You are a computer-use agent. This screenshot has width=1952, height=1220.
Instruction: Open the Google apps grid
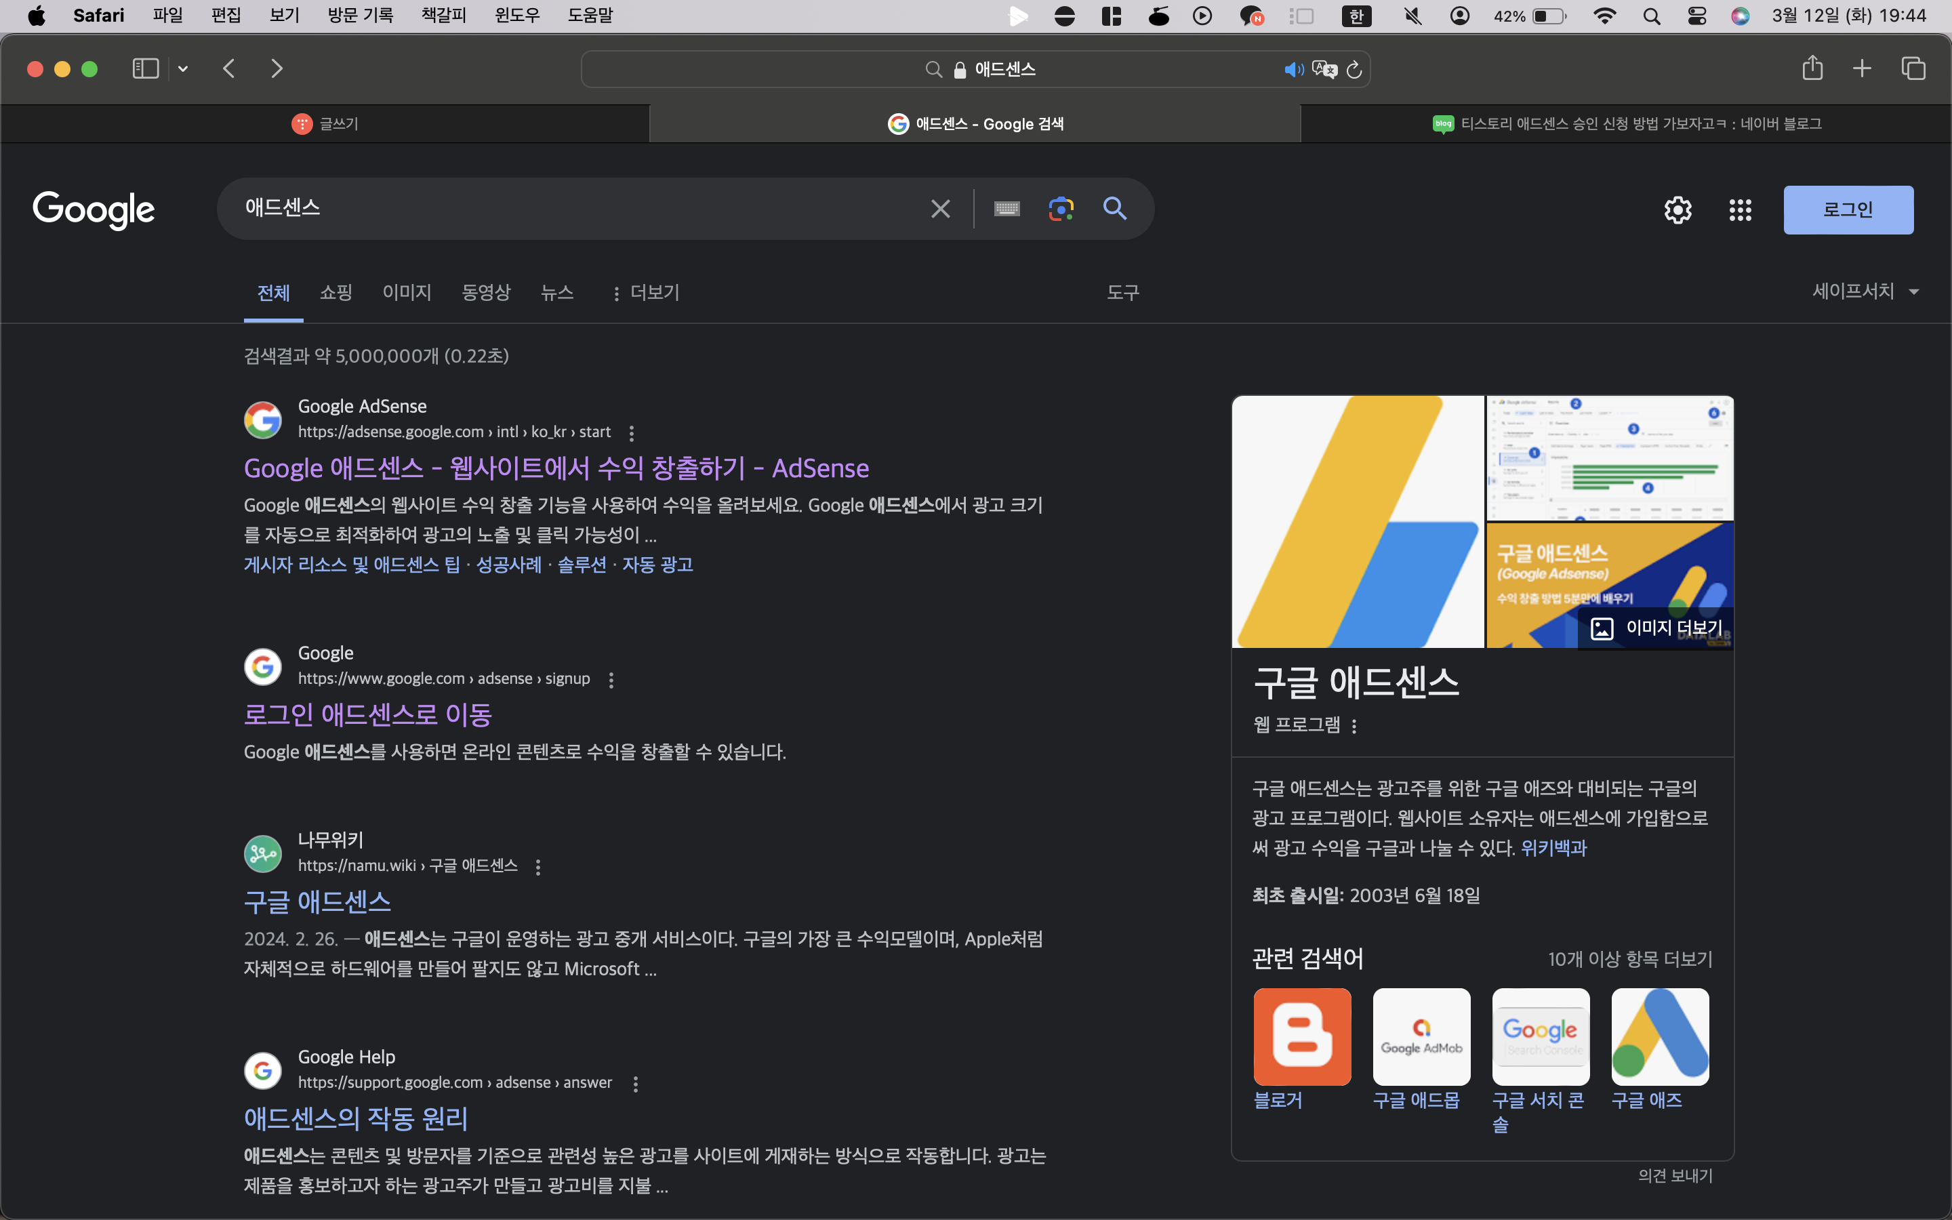point(1740,210)
